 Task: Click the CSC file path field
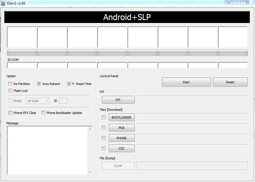coord(192,148)
